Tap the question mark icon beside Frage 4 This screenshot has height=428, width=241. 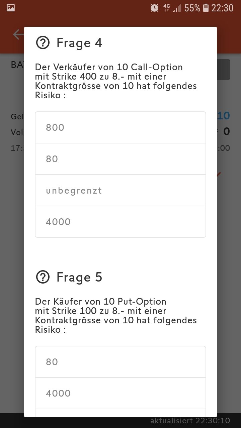(x=43, y=43)
